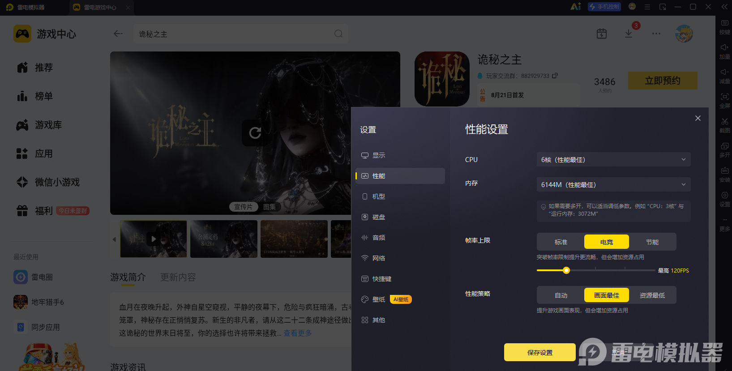This screenshot has width=732, height=371.
Task: Open the hamburger menu in title bar
Action: click(x=647, y=7)
